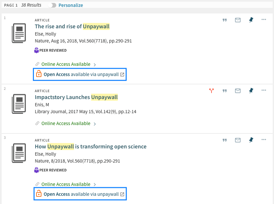The image size is (274, 204).
Task: Email the "Impactstory Launches Unpaywall" record
Action: point(238,90)
